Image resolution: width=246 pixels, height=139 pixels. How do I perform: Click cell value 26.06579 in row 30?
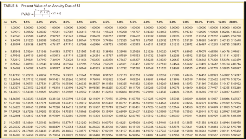[x=15, y=131]
